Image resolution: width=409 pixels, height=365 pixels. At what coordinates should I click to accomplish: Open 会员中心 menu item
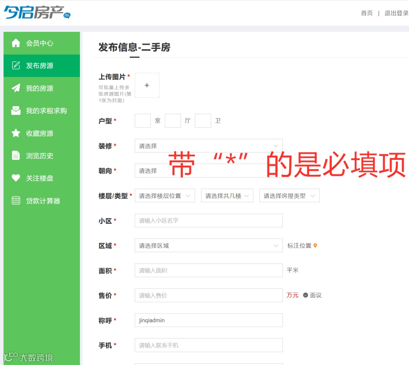click(x=42, y=43)
